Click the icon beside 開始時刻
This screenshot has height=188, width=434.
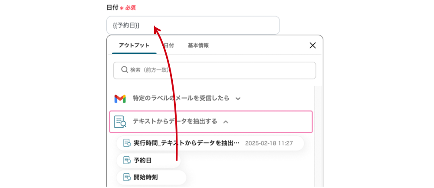coord(127,177)
